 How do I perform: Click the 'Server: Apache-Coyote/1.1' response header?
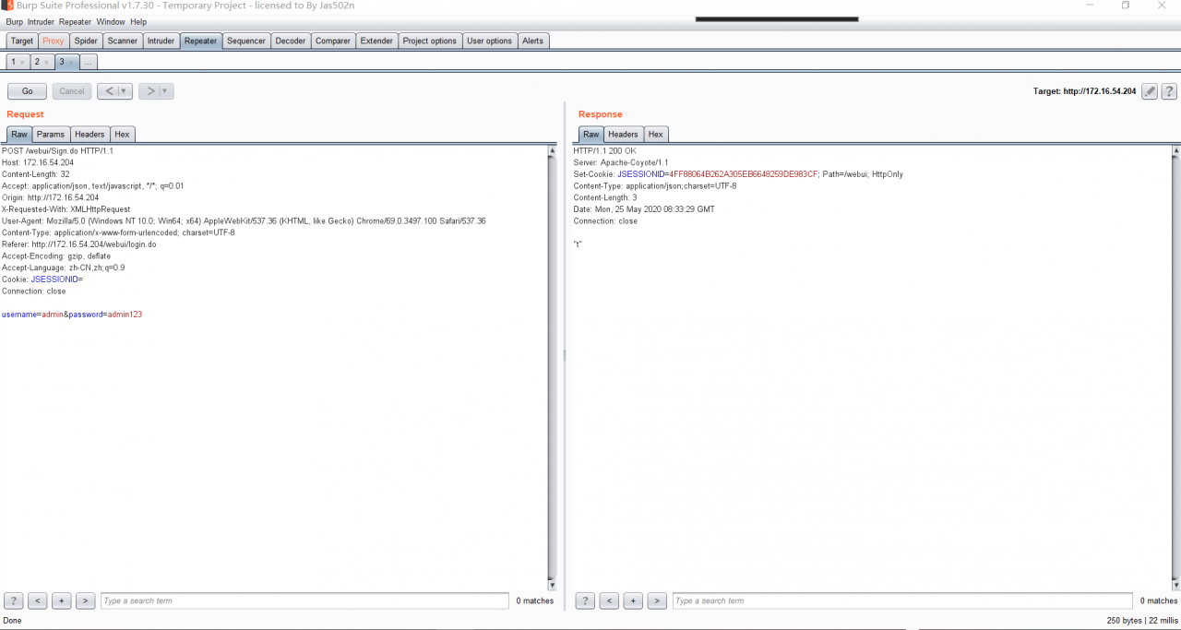[621, 162]
